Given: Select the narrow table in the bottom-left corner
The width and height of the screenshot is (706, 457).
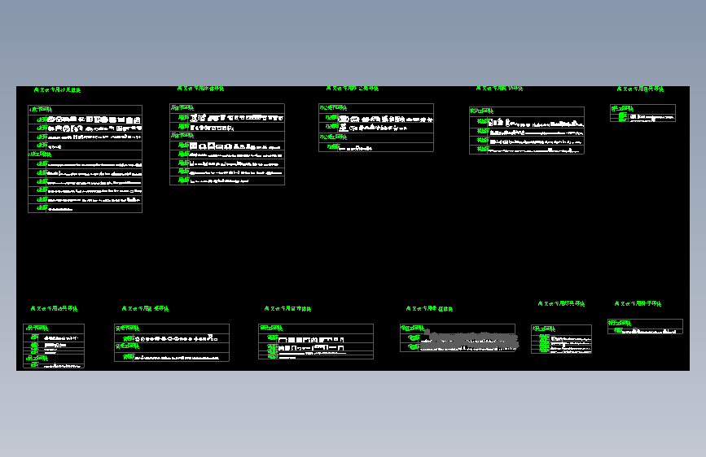Looking at the screenshot, I should pyautogui.click(x=54, y=346).
